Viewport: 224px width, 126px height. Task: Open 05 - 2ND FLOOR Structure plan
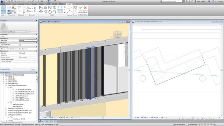21,98
